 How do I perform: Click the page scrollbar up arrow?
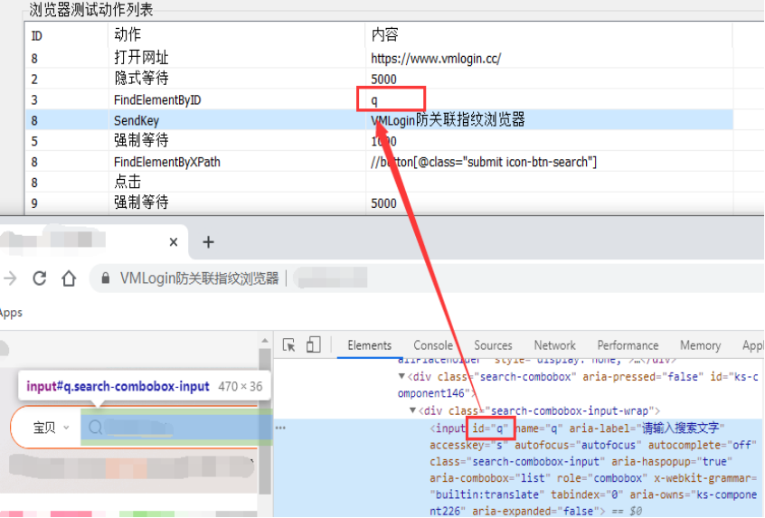[265, 341]
